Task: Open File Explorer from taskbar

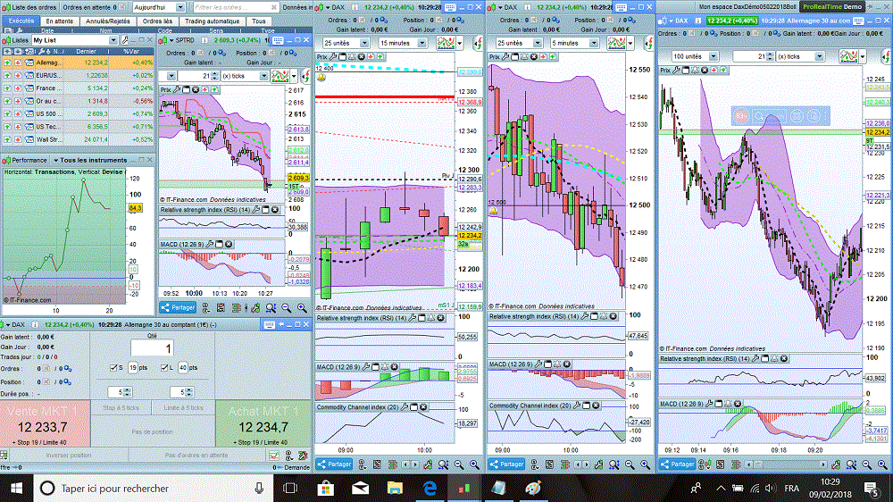Action: tap(395, 489)
